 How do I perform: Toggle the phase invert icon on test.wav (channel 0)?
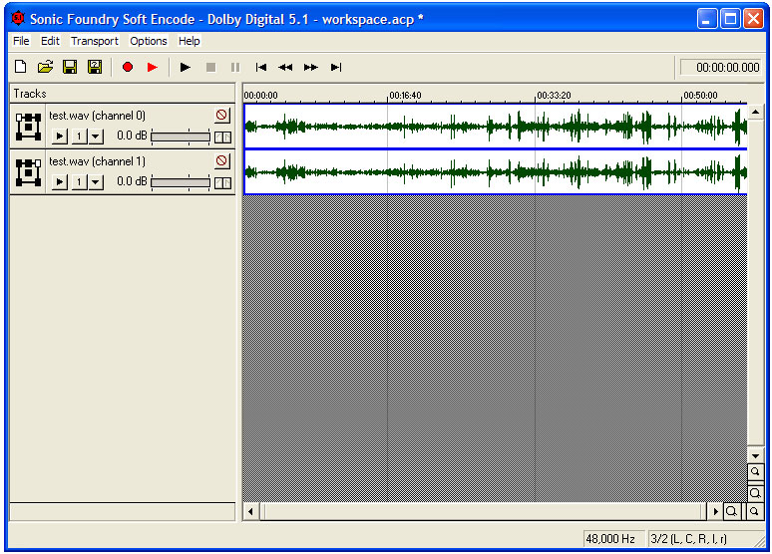pos(222,137)
